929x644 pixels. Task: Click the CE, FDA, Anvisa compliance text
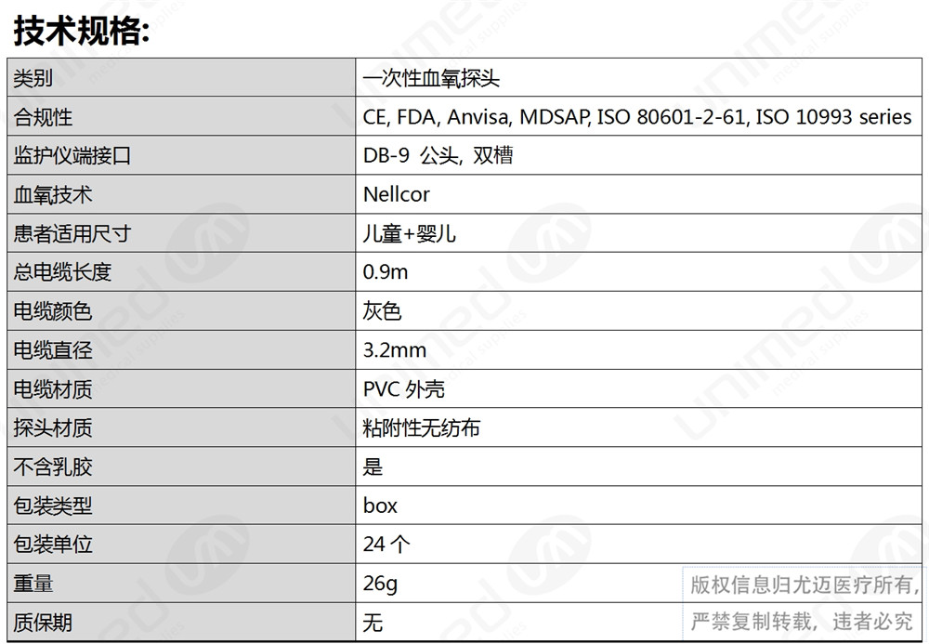point(637,117)
